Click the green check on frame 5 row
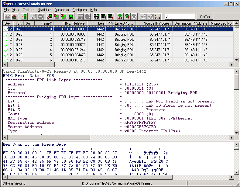The image size is (240, 187). (6, 55)
